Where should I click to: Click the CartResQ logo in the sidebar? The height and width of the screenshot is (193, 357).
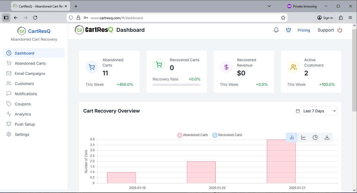click(33, 31)
